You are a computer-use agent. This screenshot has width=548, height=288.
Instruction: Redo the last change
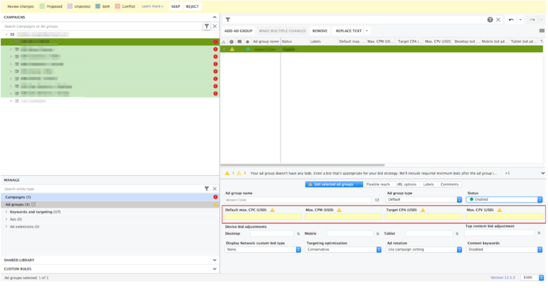[531, 19]
